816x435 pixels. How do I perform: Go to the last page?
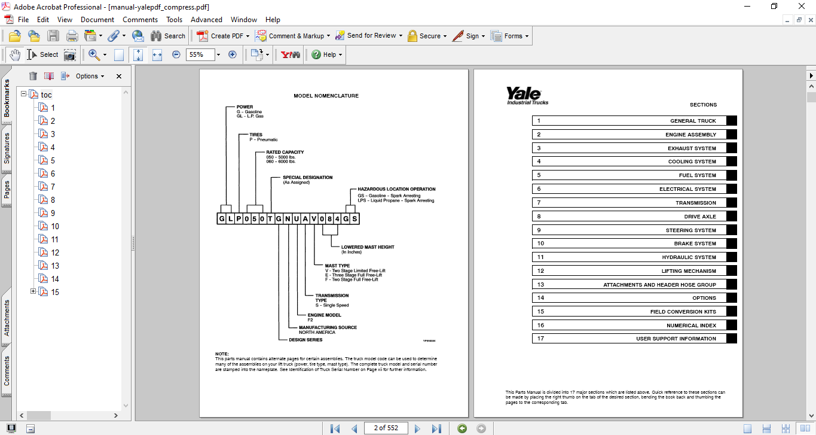tap(436, 428)
